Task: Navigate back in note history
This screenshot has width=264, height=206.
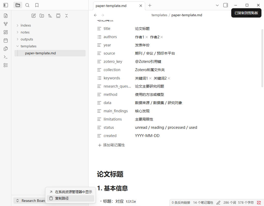Action: (95, 15)
